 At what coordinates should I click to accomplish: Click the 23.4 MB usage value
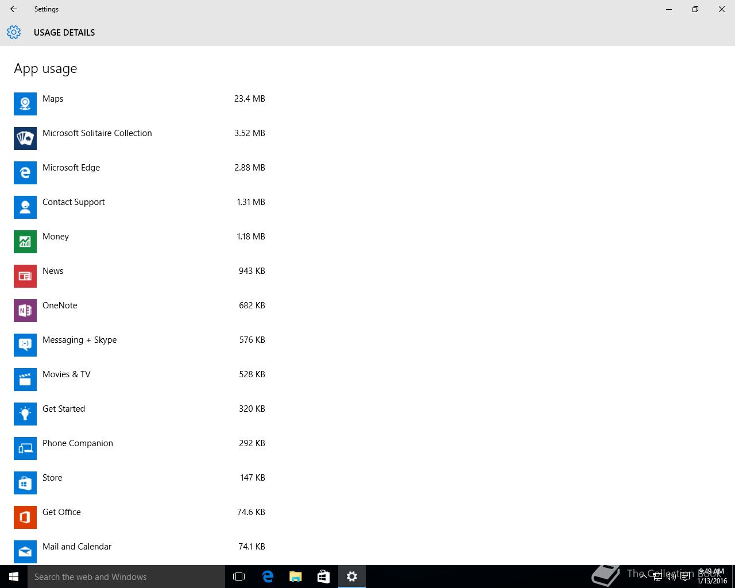(x=250, y=99)
